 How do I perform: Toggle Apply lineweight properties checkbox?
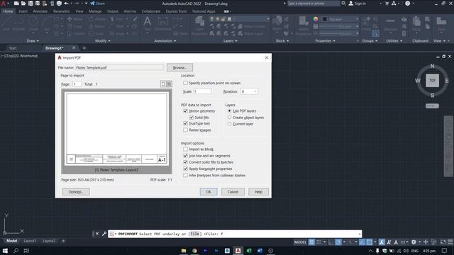click(185, 169)
